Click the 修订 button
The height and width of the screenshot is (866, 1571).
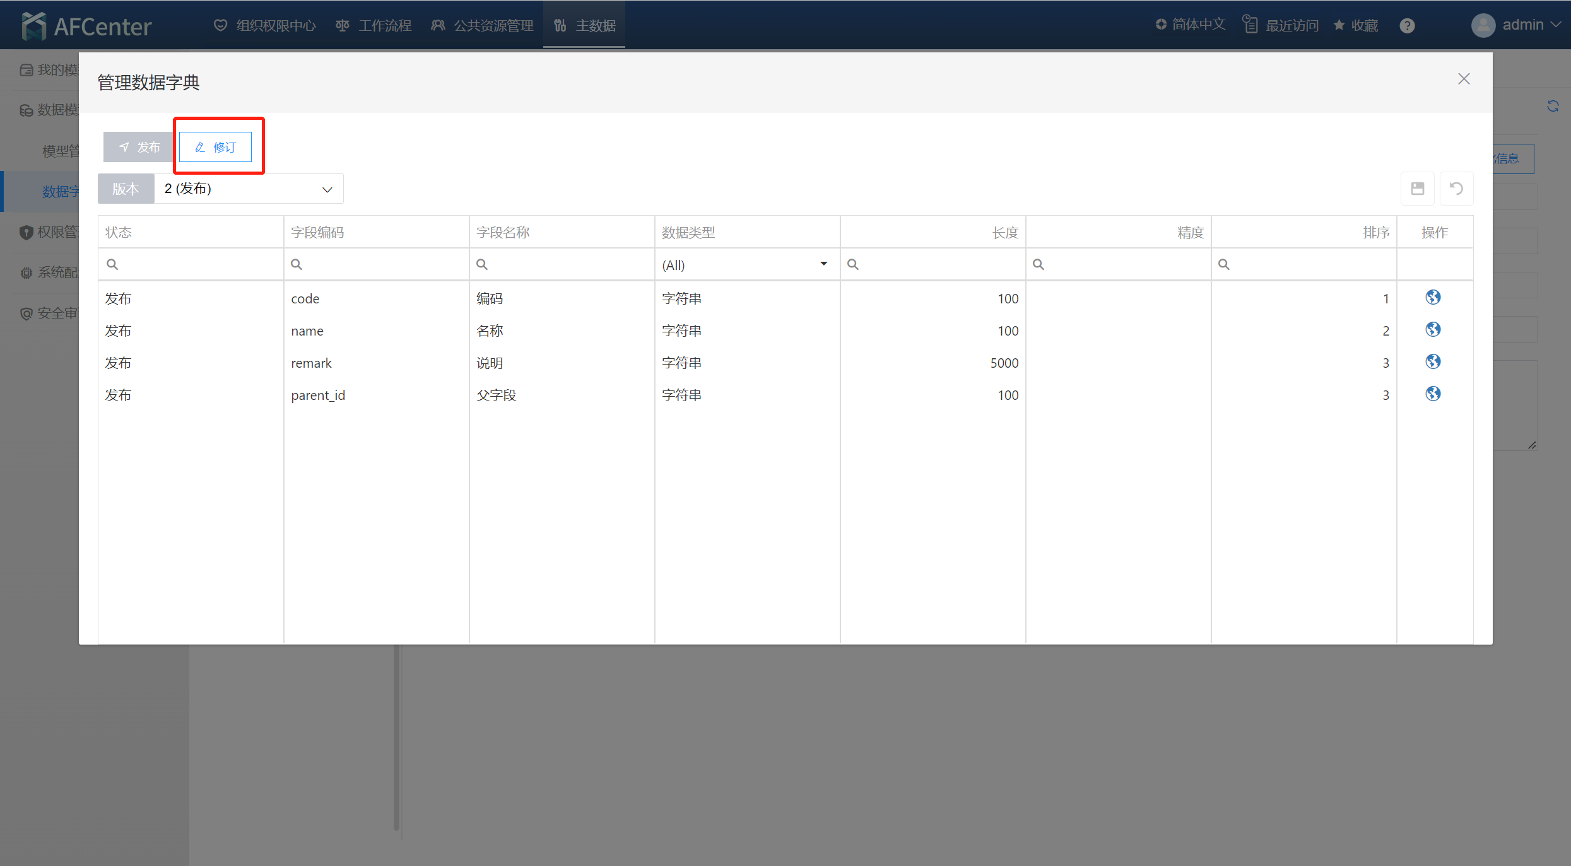pyautogui.click(x=215, y=147)
